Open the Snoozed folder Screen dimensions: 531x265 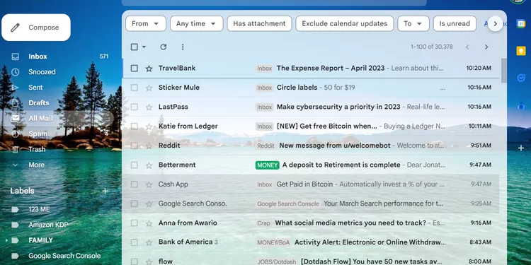[42, 71]
